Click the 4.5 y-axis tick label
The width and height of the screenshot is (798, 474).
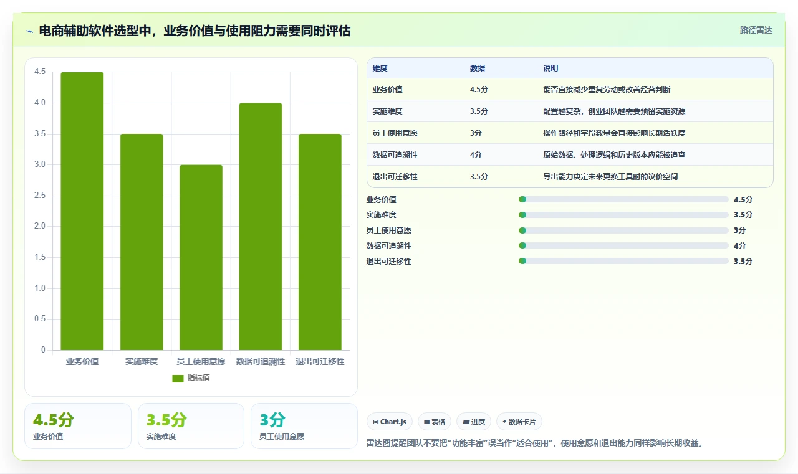(40, 72)
